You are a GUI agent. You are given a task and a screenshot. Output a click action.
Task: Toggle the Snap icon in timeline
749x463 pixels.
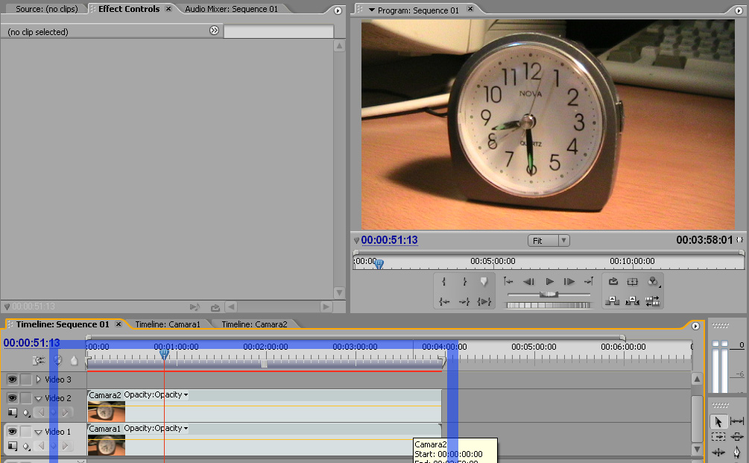(x=38, y=360)
